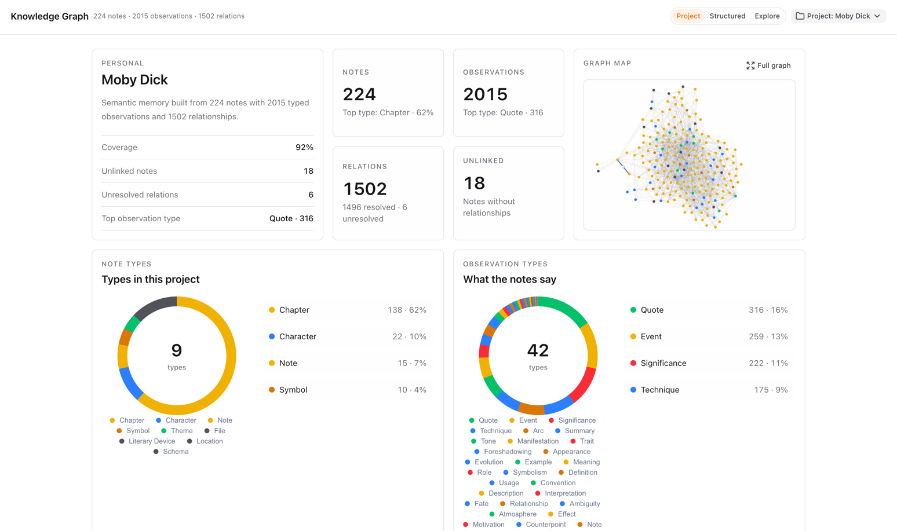Screen dimensions: 897x531
Task: Click the Appearance legend entry
Action: [x=567, y=452]
